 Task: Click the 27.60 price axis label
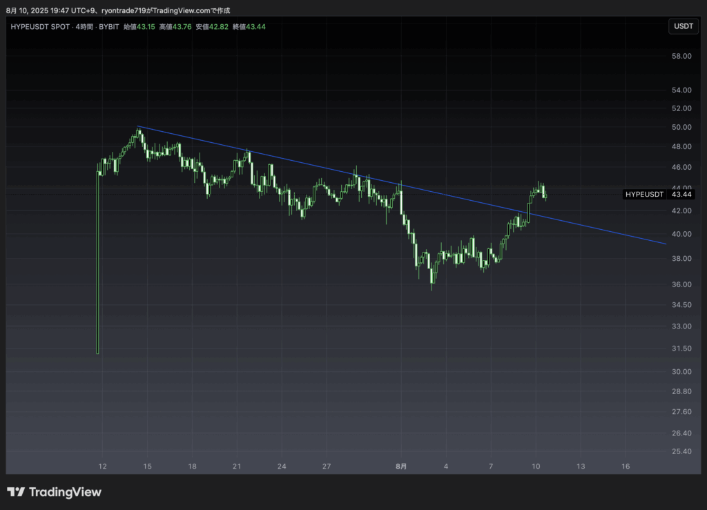tap(681, 412)
